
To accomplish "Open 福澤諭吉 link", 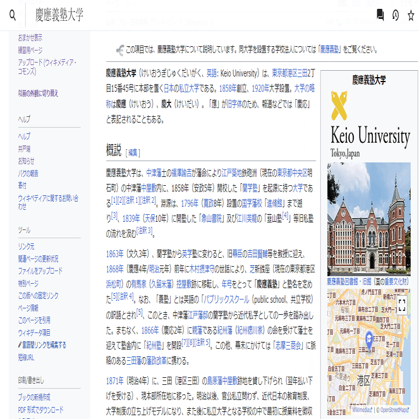I will 181,173.
